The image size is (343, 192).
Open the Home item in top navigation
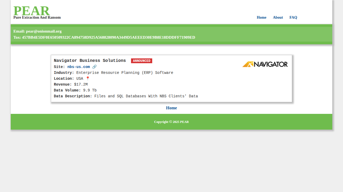(261, 18)
